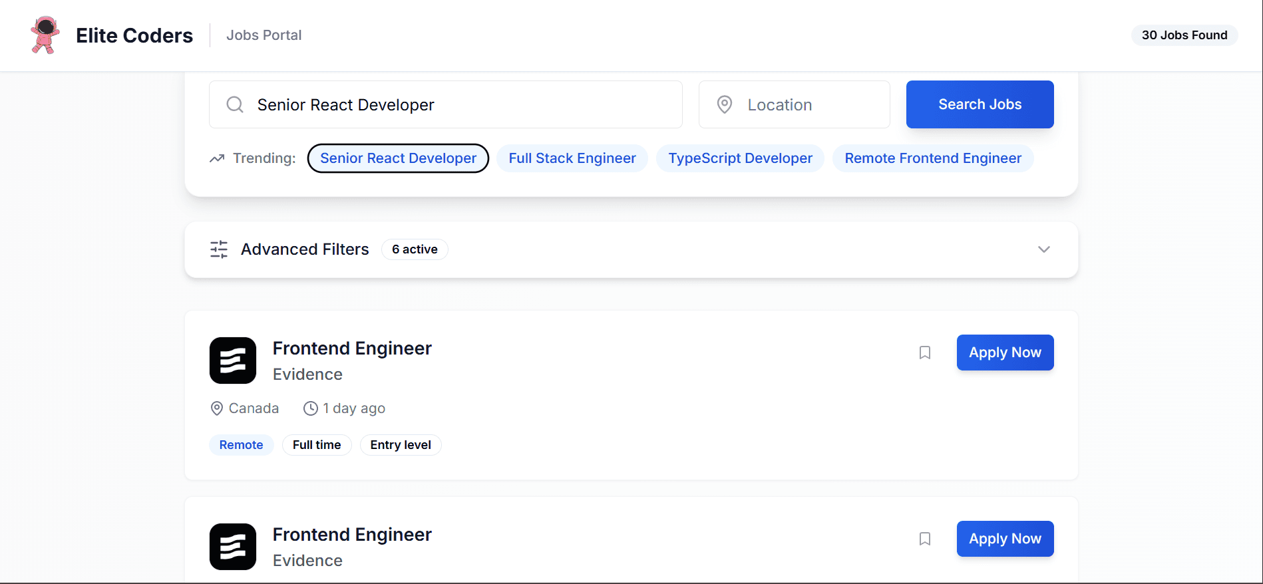Click the Evidence logo on the second job card
This screenshot has height=584, width=1263.
coord(233,547)
